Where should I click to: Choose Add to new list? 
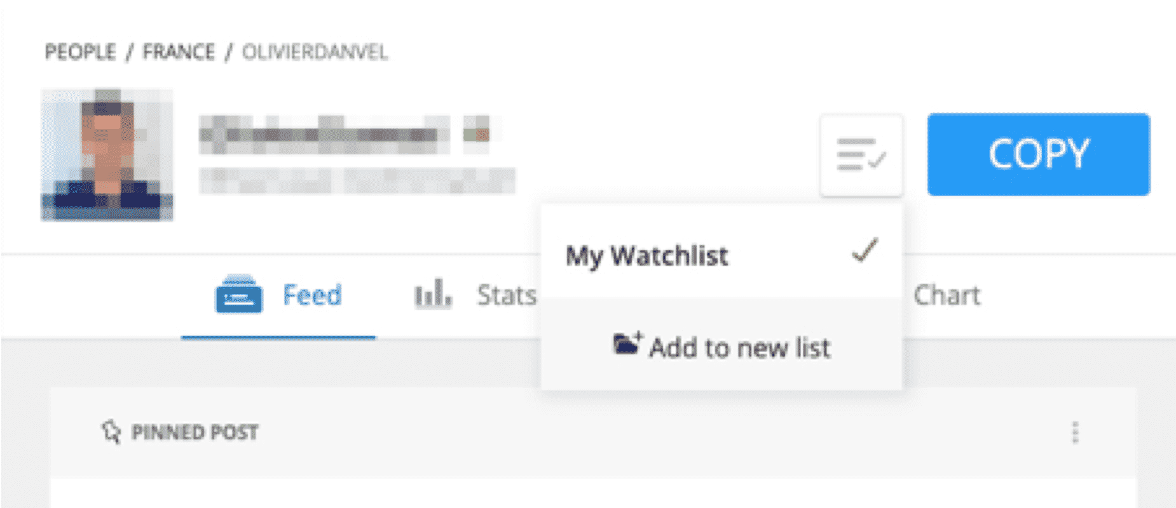click(x=721, y=345)
